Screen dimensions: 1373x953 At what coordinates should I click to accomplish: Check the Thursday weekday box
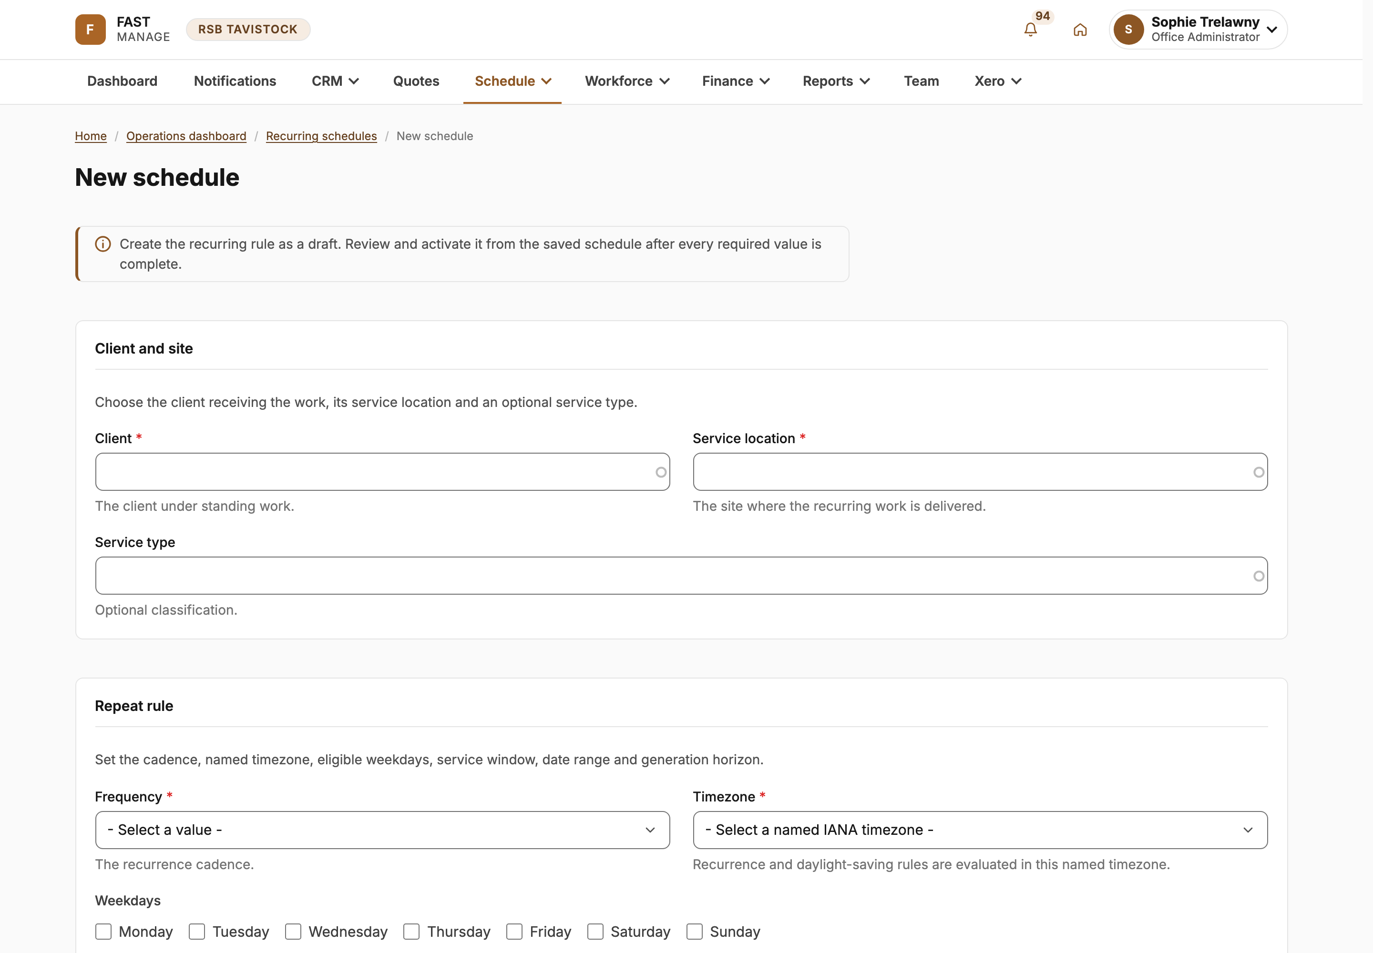pos(411,932)
